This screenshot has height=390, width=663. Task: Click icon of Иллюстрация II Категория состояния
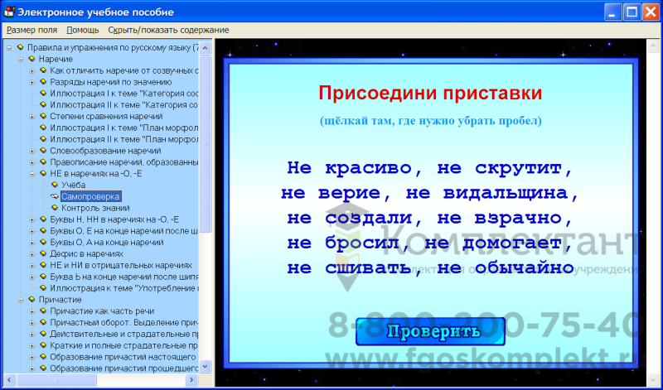(x=43, y=104)
